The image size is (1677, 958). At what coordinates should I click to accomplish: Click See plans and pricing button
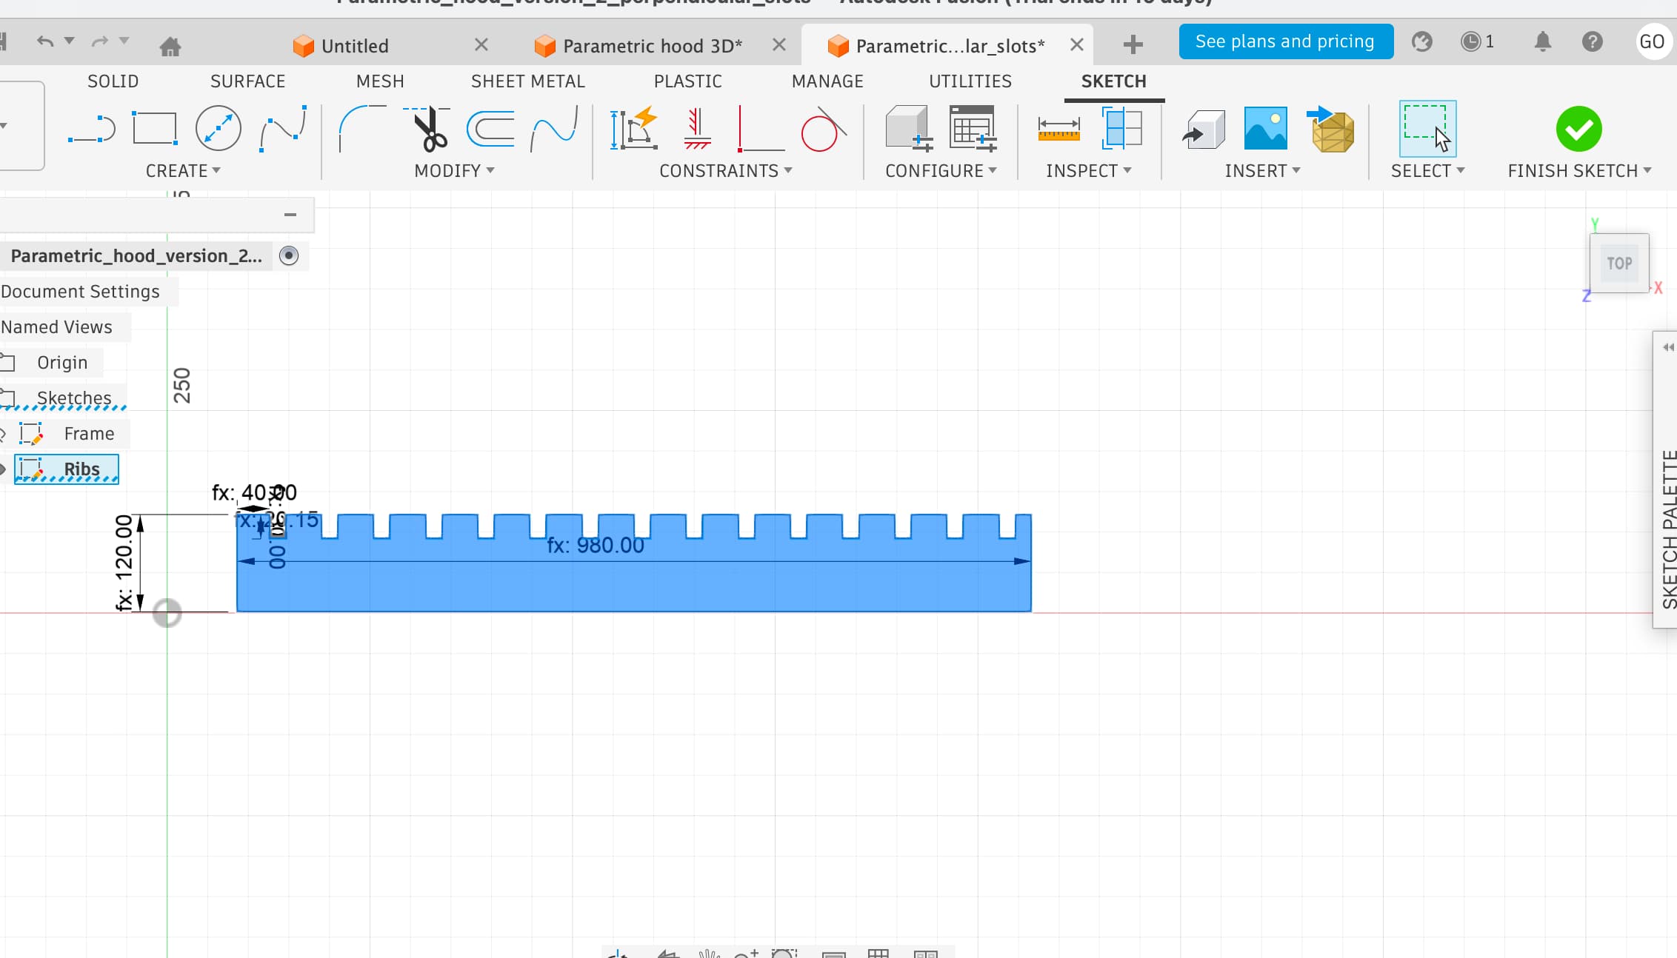click(x=1285, y=41)
